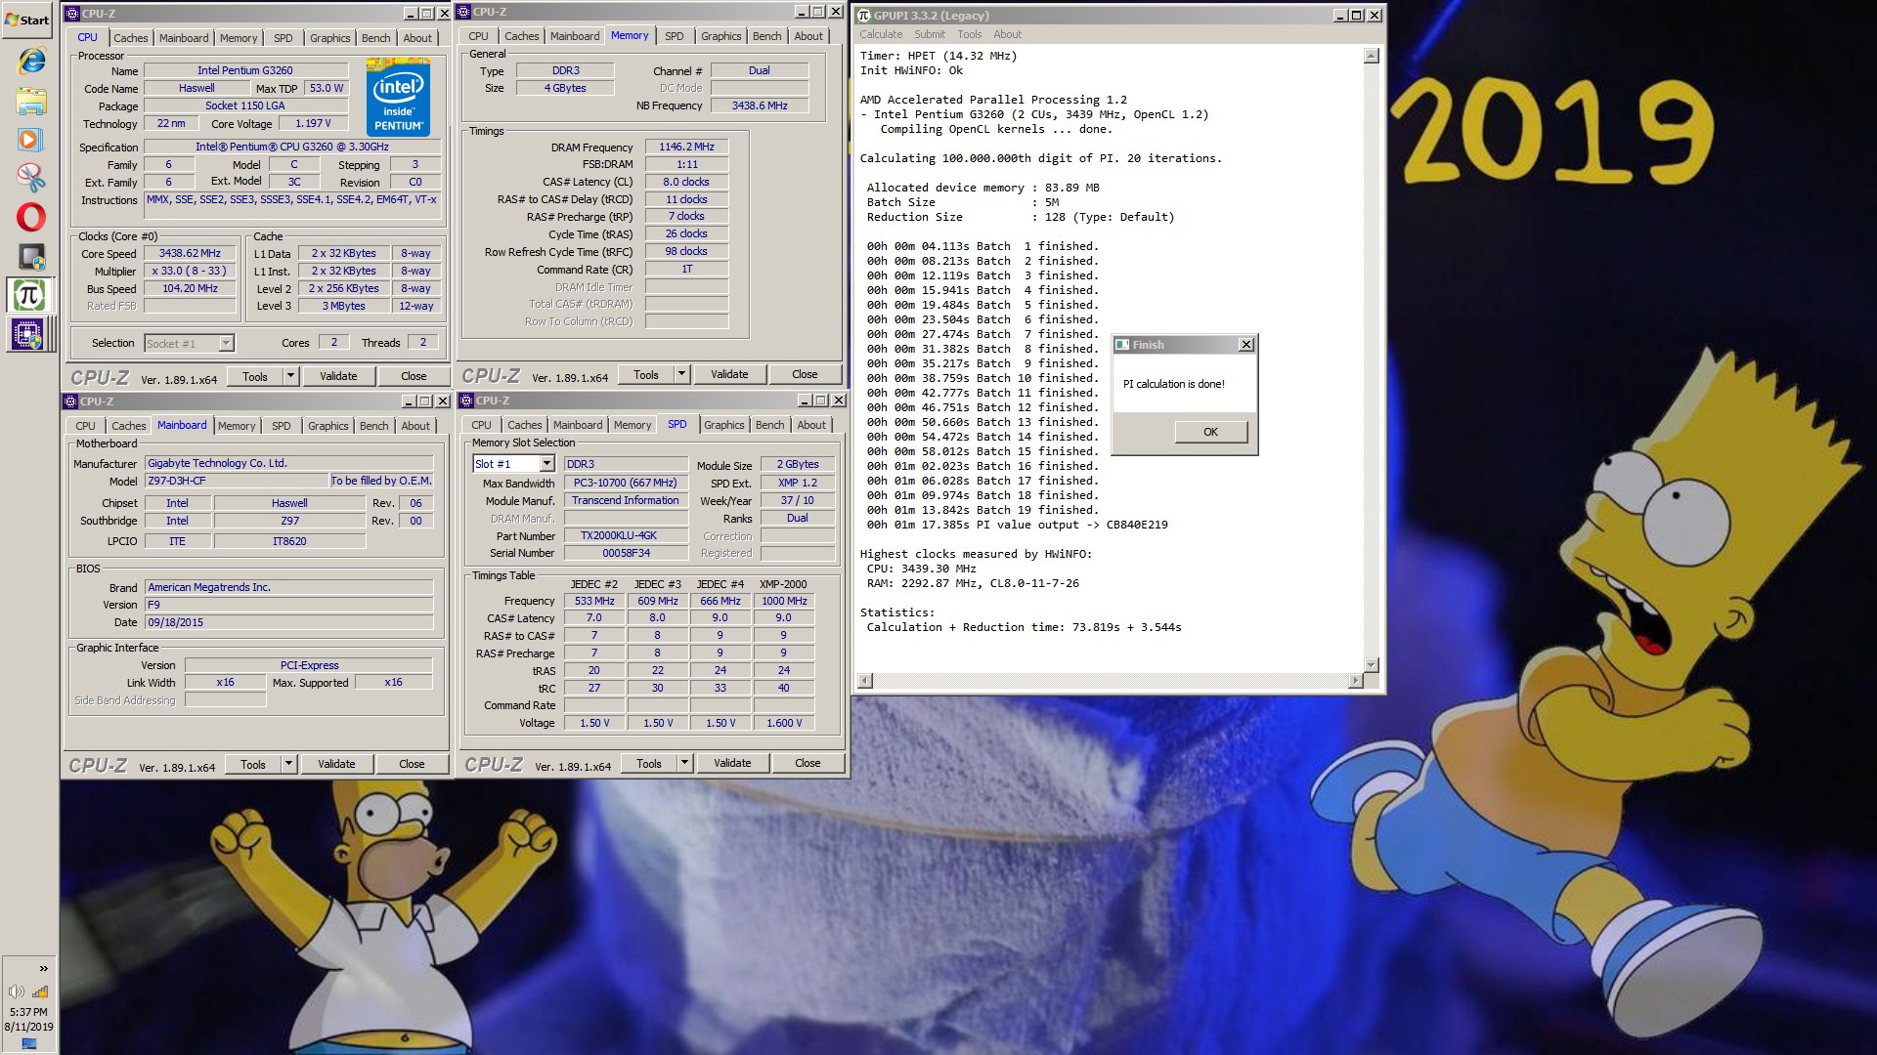Image resolution: width=1877 pixels, height=1055 pixels.
Task: Click the multiplier value x 33.0 (8 - 33)
Action: (191, 271)
